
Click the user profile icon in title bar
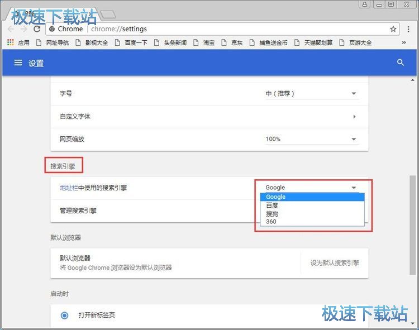364,4
